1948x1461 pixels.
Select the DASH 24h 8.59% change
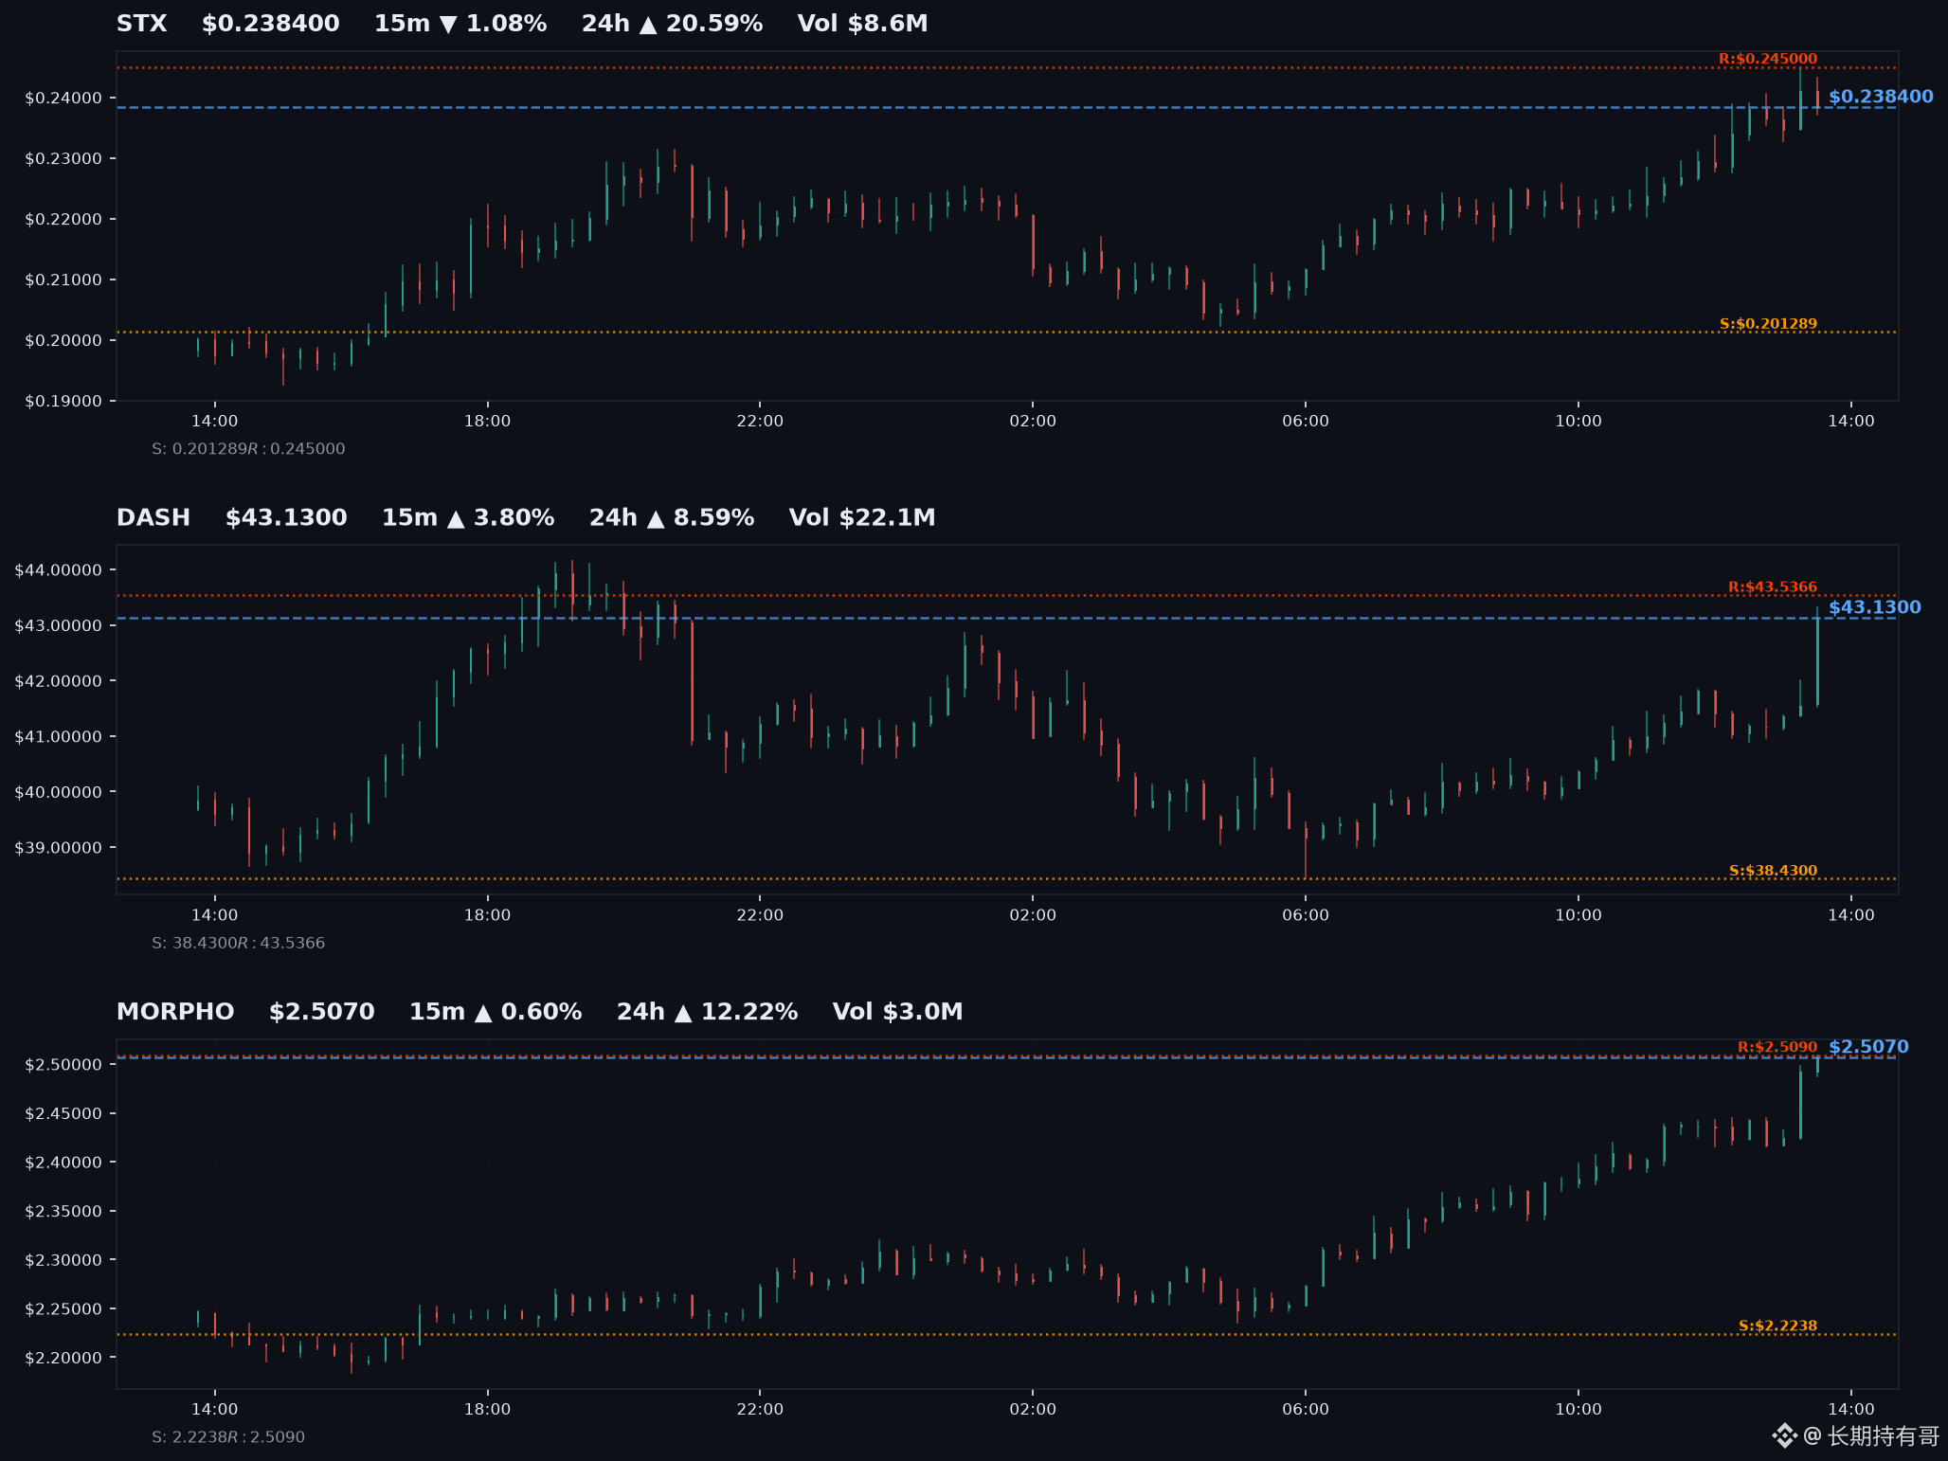(x=672, y=518)
